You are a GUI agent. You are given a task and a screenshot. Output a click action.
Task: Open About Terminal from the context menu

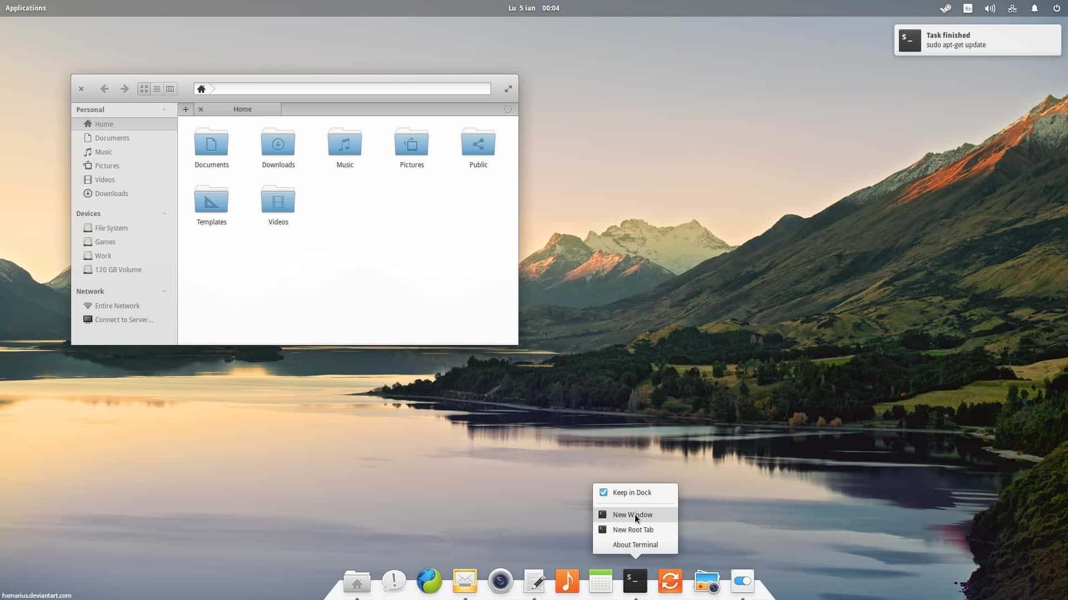tap(635, 544)
